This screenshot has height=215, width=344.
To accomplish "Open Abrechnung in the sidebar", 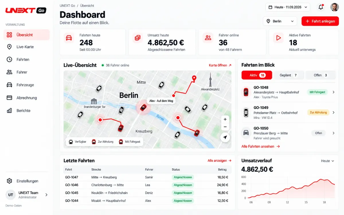I will pyautogui.click(x=26, y=98).
